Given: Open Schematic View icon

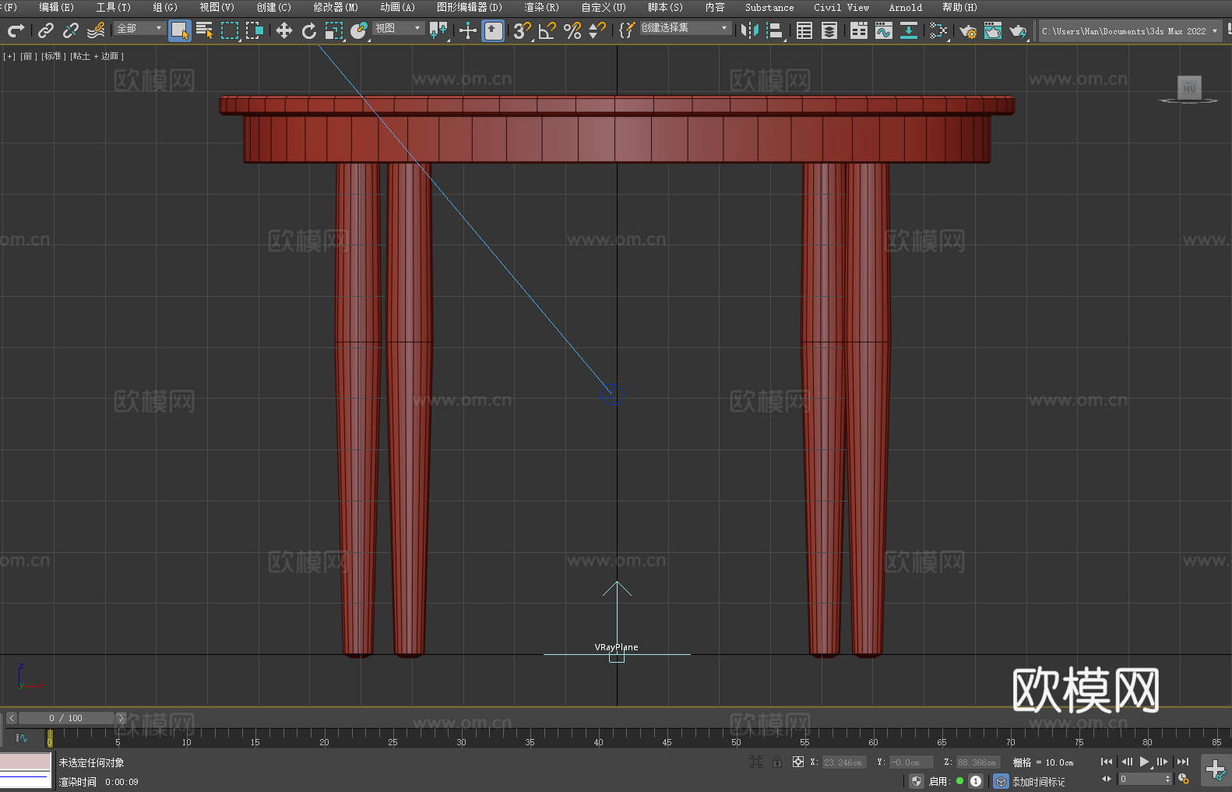Looking at the screenshot, I should tap(909, 30).
